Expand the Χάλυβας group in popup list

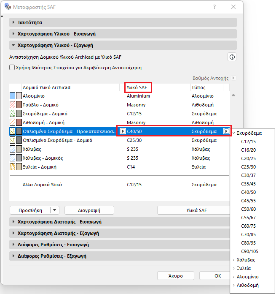tap(234, 260)
